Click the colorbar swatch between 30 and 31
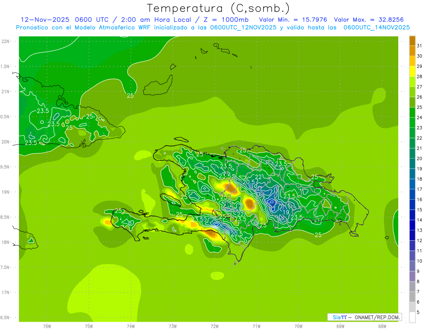Viewport: 429px width, 331px height. tap(412, 51)
